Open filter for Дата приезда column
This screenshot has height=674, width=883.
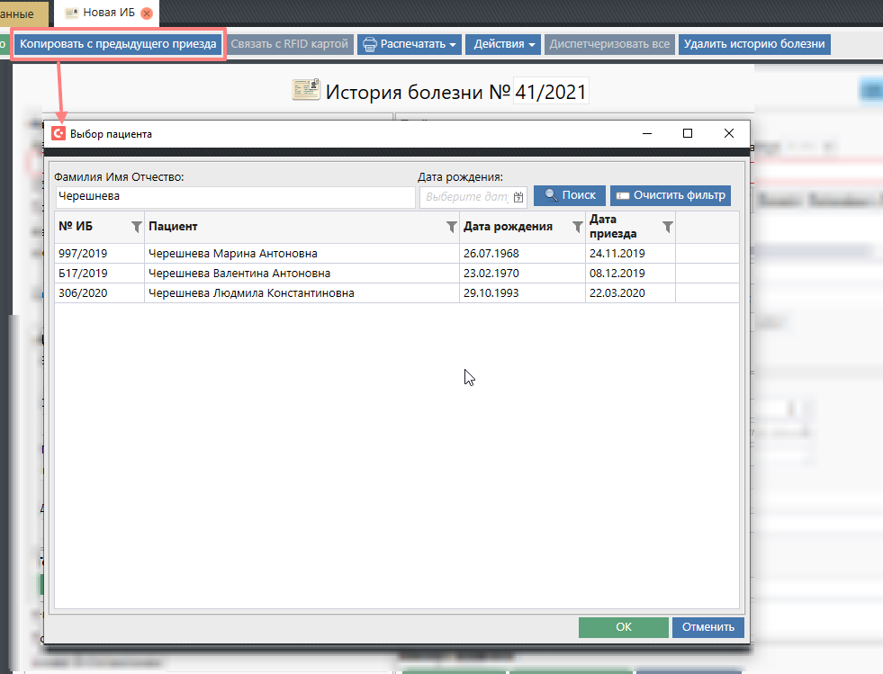(x=668, y=227)
